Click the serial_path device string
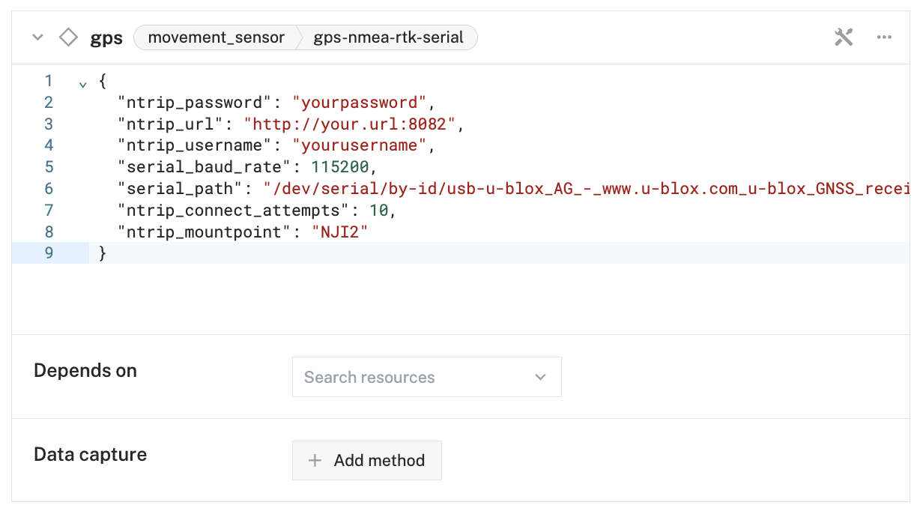Screen dimensions: 923x523 click(584, 188)
